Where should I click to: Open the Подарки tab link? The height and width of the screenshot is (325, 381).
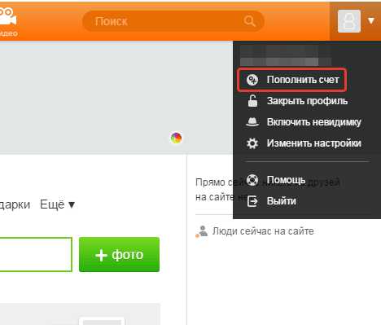(x=15, y=204)
